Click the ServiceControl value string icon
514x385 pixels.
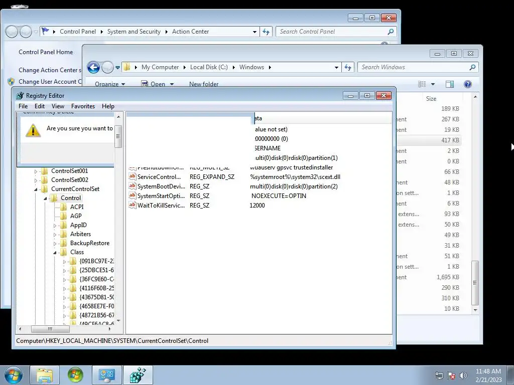132,176
